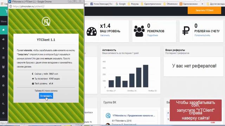Click the 'У вас нет рефералов!' message

click(x=194, y=66)
